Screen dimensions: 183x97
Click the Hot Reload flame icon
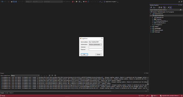pos(73,2)
